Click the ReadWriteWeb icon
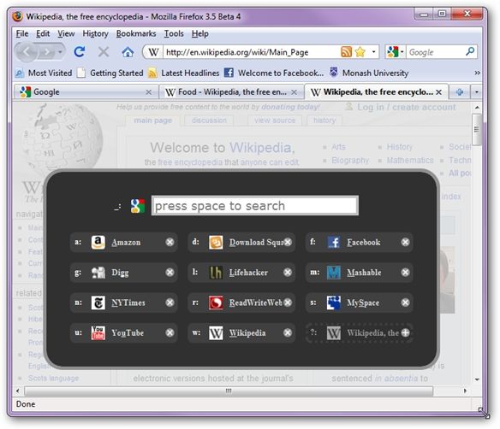Viewport: 500px width, 429px height. point(216,303)
